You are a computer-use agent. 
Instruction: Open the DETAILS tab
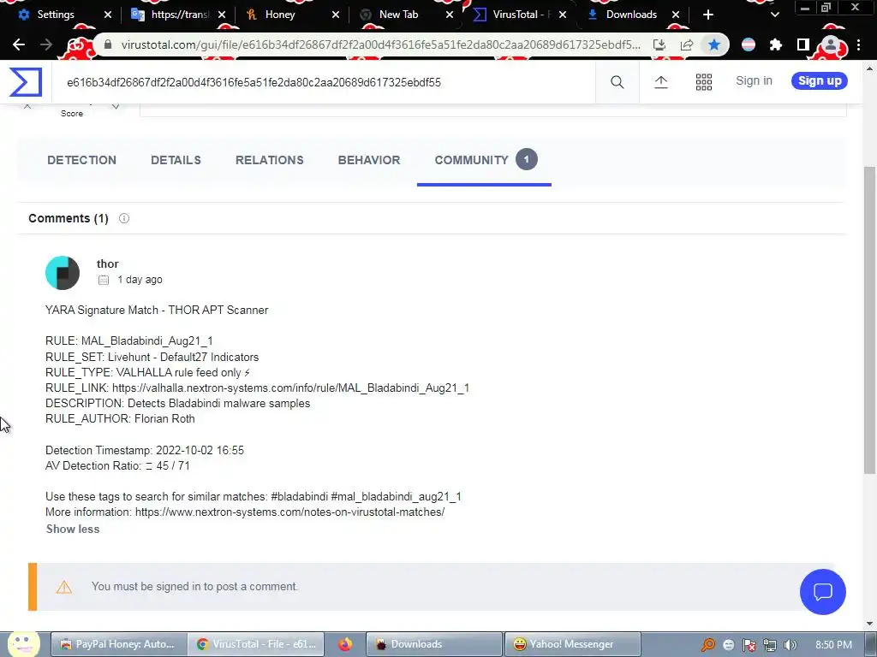tap(176, 160)
